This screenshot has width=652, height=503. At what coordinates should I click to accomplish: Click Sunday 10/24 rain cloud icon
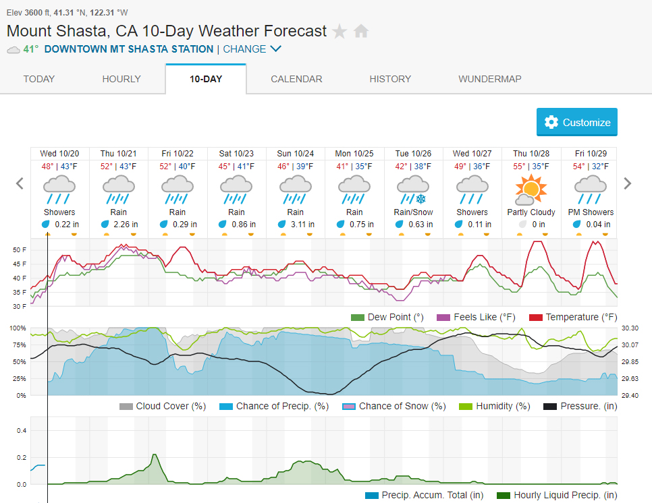click(295, 189)
